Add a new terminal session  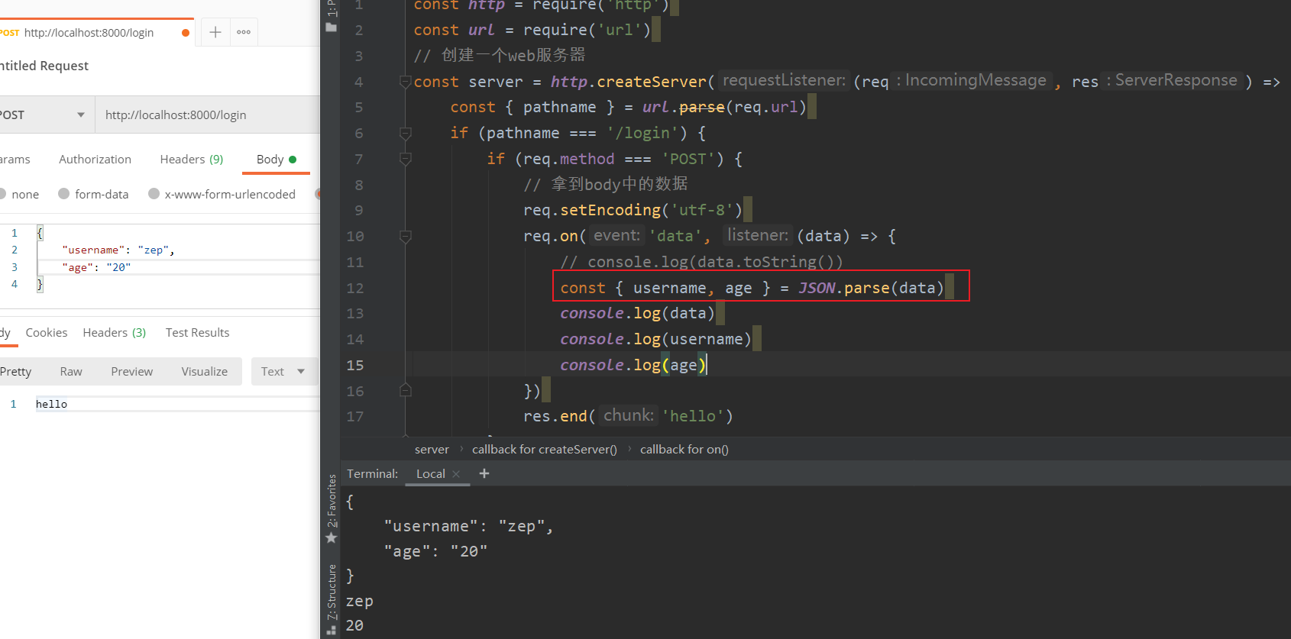[484, 473]
